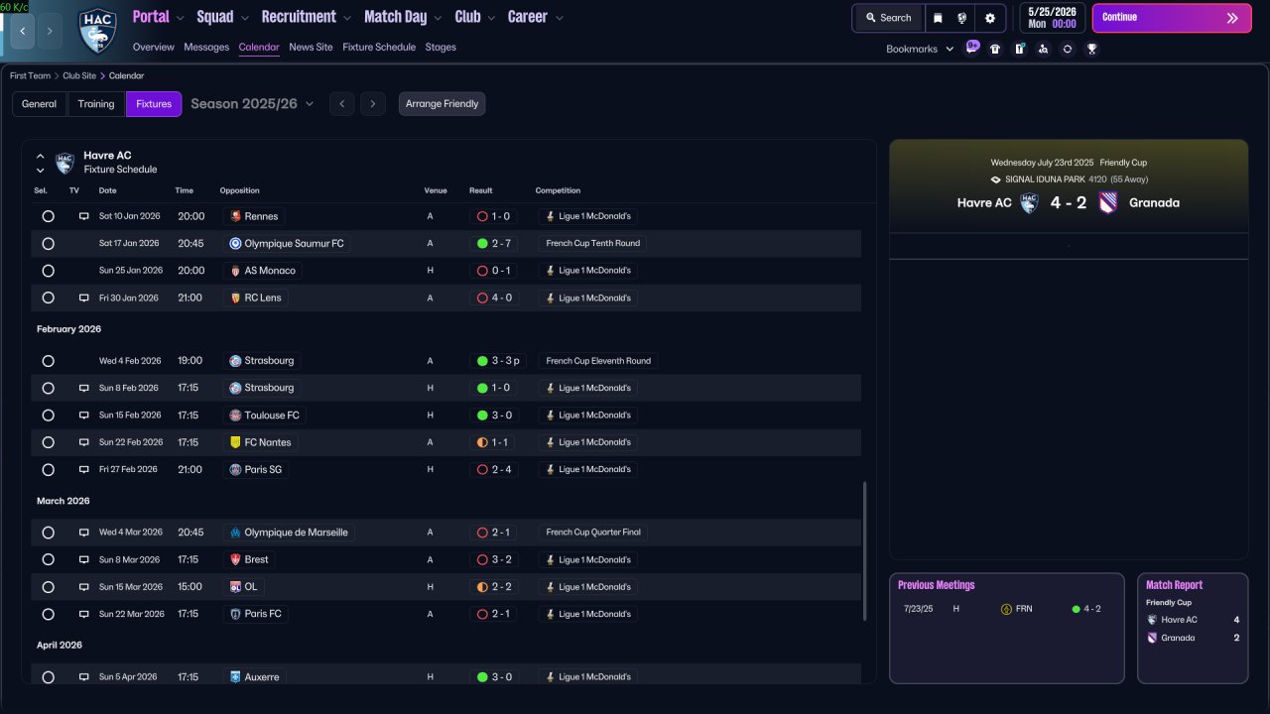Screen dimensions: 1270x714
Task: Open the Search button
Action: (x=888, y=18)
